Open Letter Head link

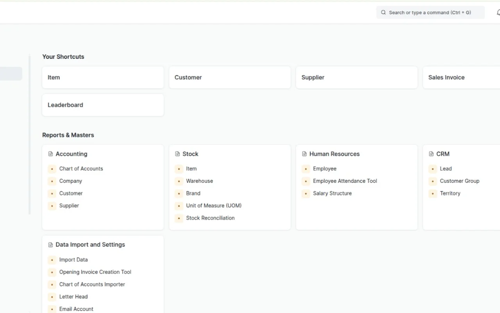(x=73, y=297)
